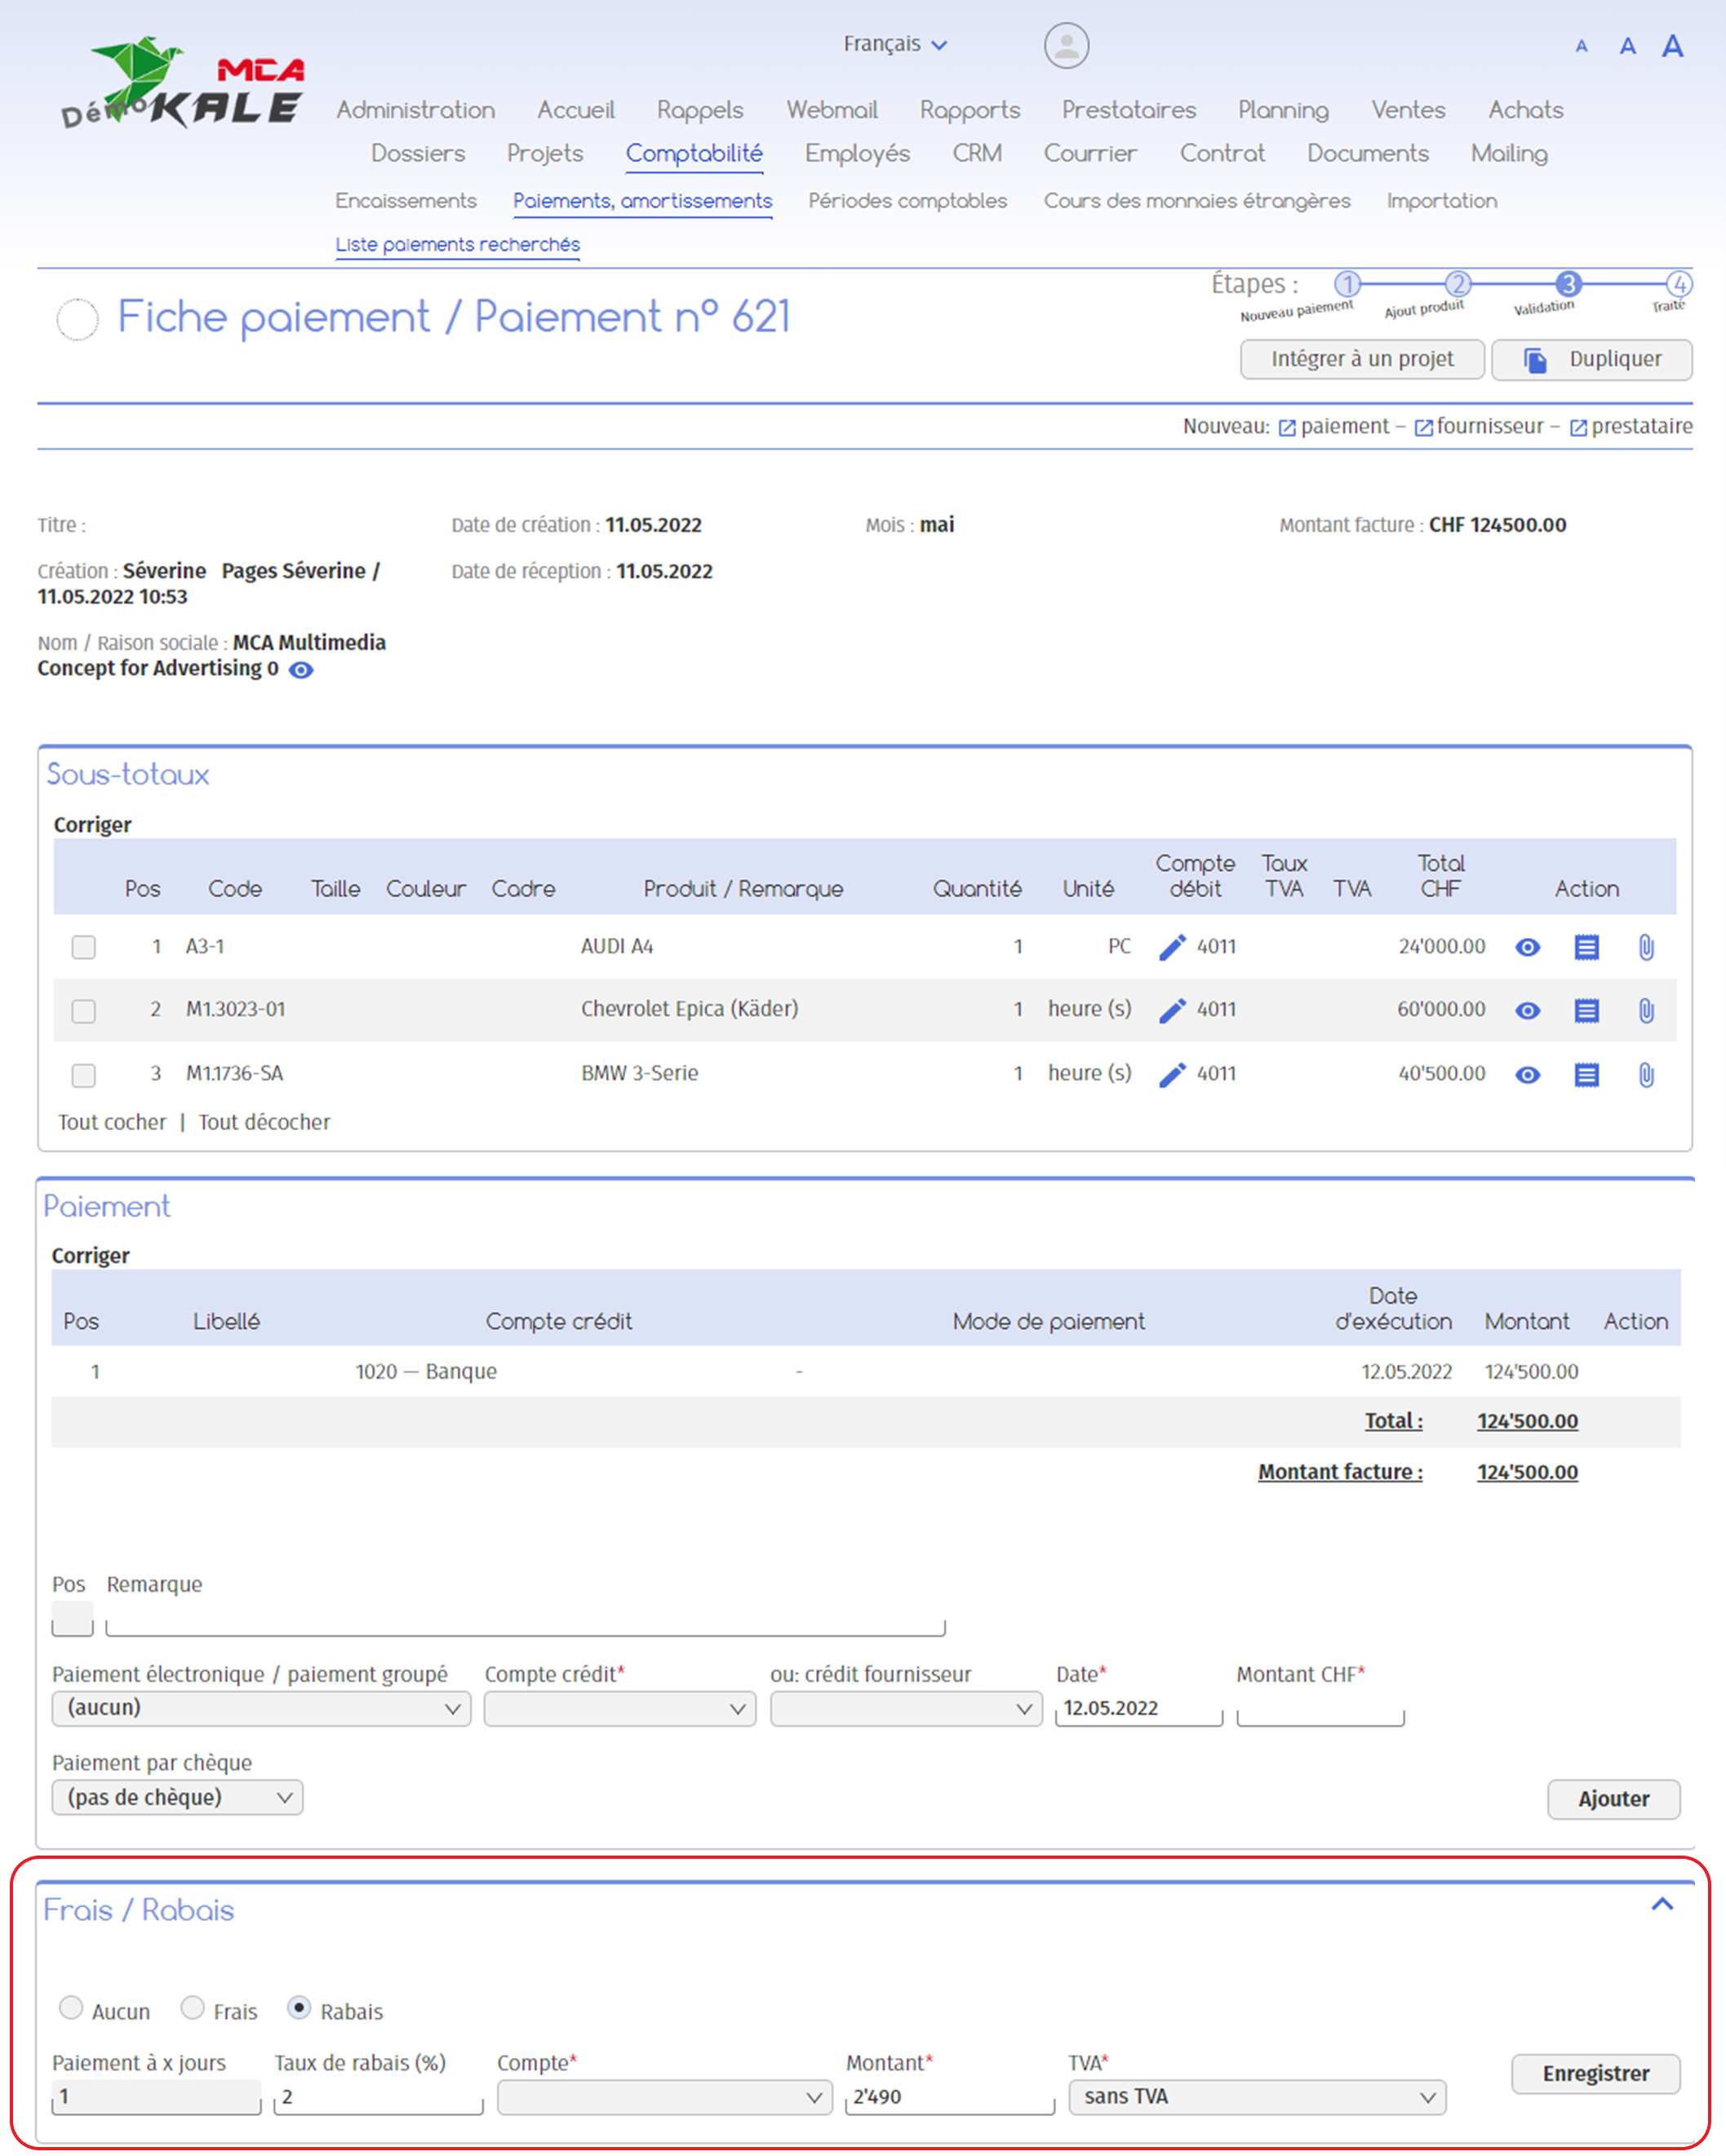Open the Comptabilité menu item
The width and height of the screenshot is (1726, 2156).
click(694, 153)
